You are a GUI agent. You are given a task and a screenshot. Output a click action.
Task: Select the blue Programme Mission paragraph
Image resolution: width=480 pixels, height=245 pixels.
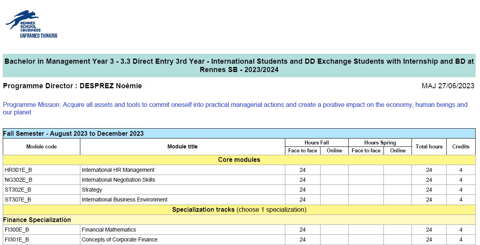click(235, 108)
